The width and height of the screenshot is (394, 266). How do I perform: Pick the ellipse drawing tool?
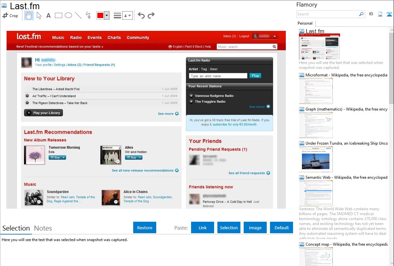click(x=68, y=15)
